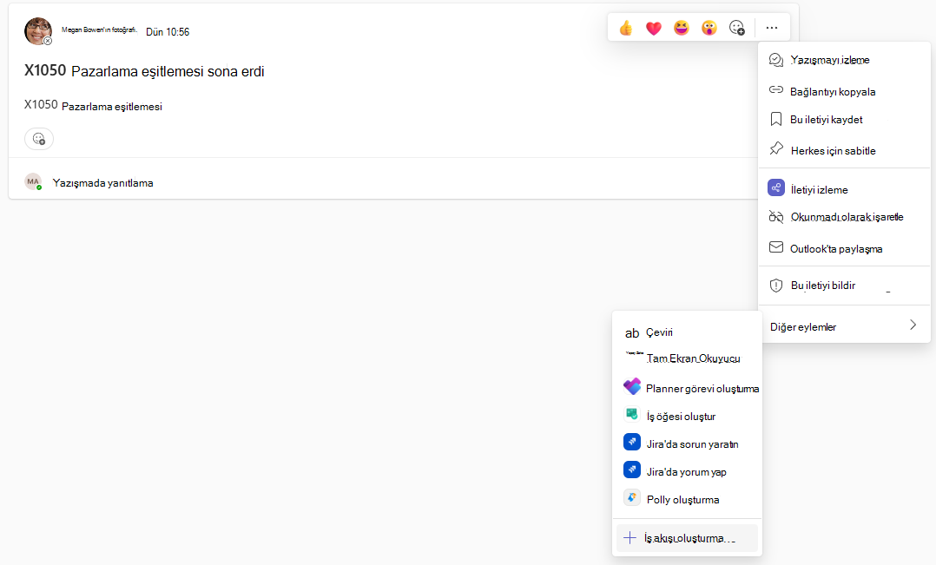Click İş akışı oluşturma button
Screen dimensions: 936x565
point(687,538)
